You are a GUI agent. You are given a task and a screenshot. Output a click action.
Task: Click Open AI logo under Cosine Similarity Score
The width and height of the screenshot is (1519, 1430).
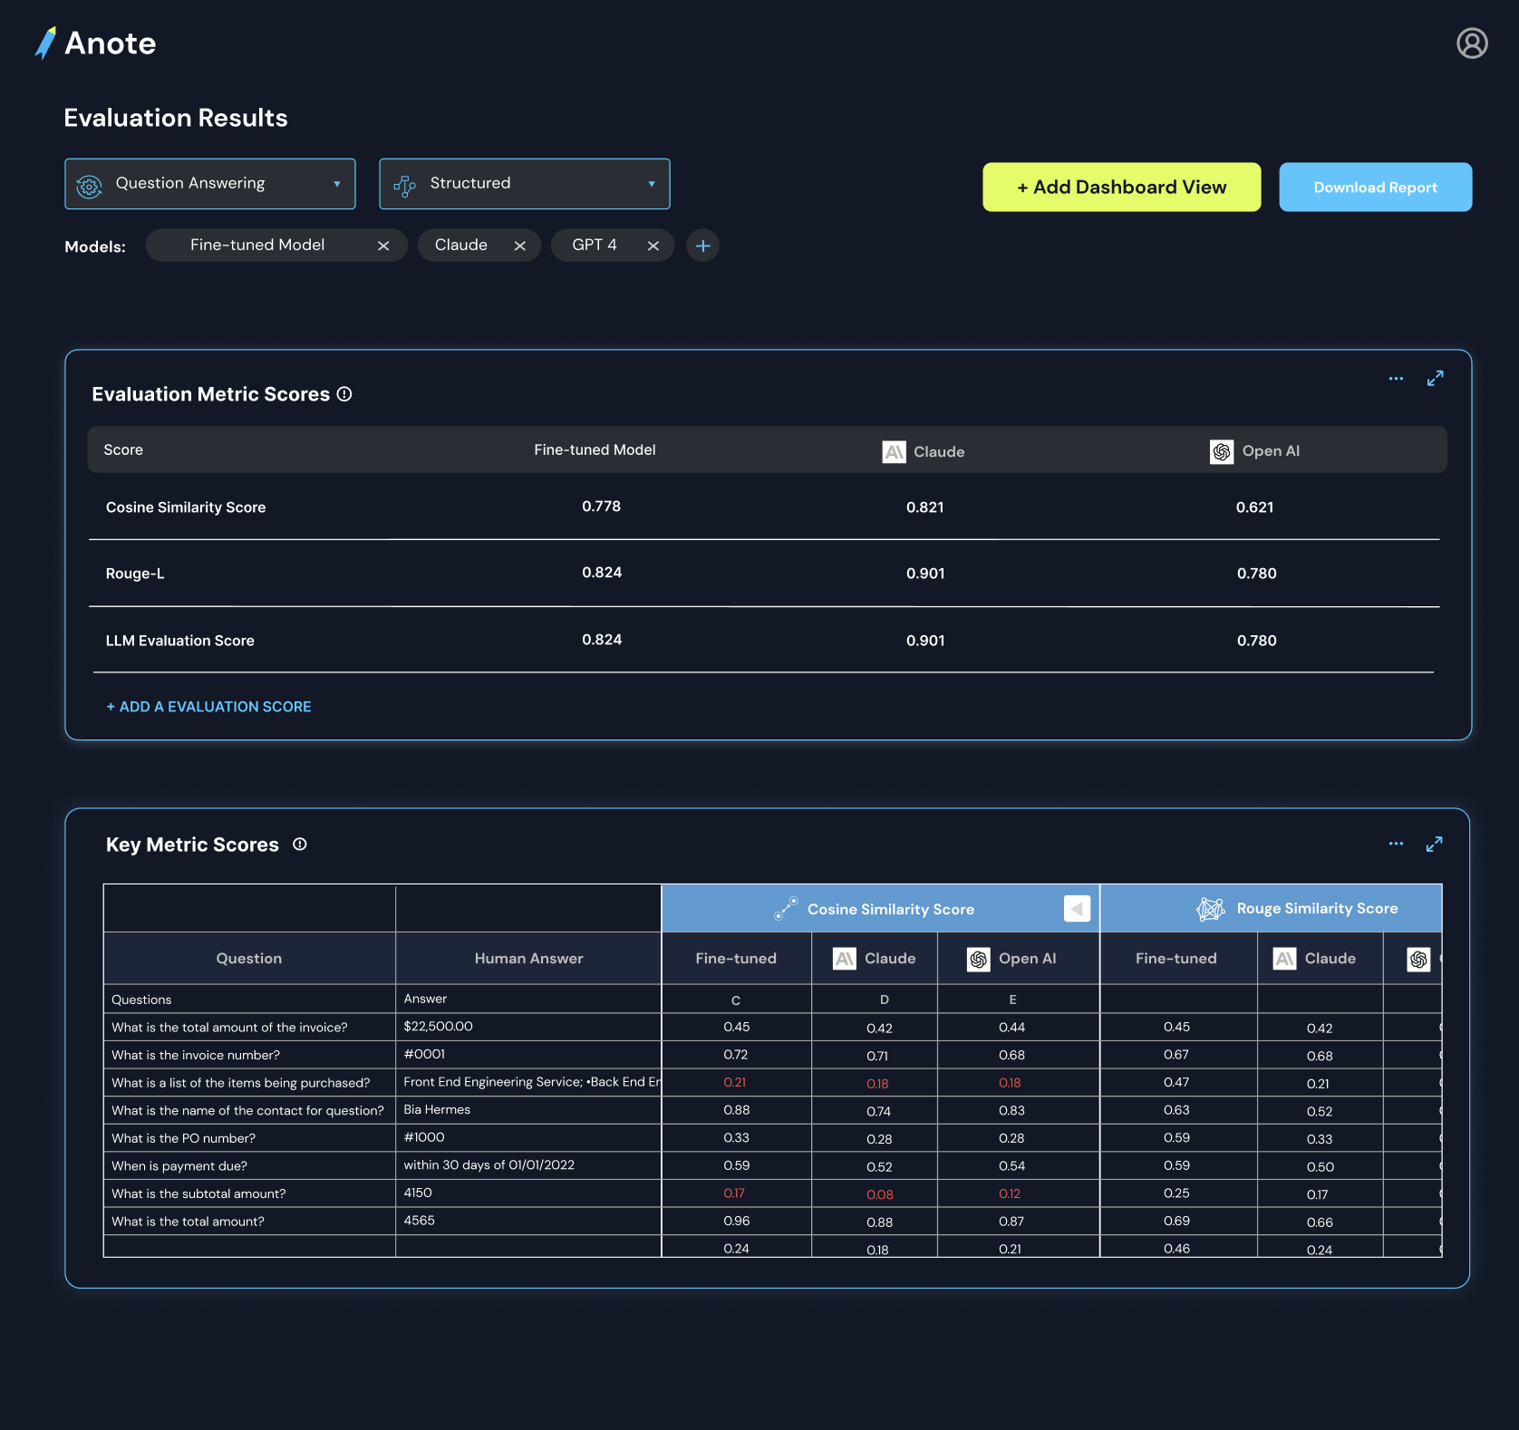click(979, 959)
